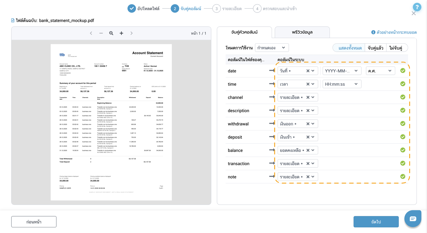The image size is (427, 233).
Task: Show only unmatched columns filter
Action: [396, 48]
